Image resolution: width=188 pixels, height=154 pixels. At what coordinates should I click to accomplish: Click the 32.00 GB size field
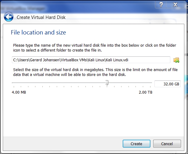167,84
